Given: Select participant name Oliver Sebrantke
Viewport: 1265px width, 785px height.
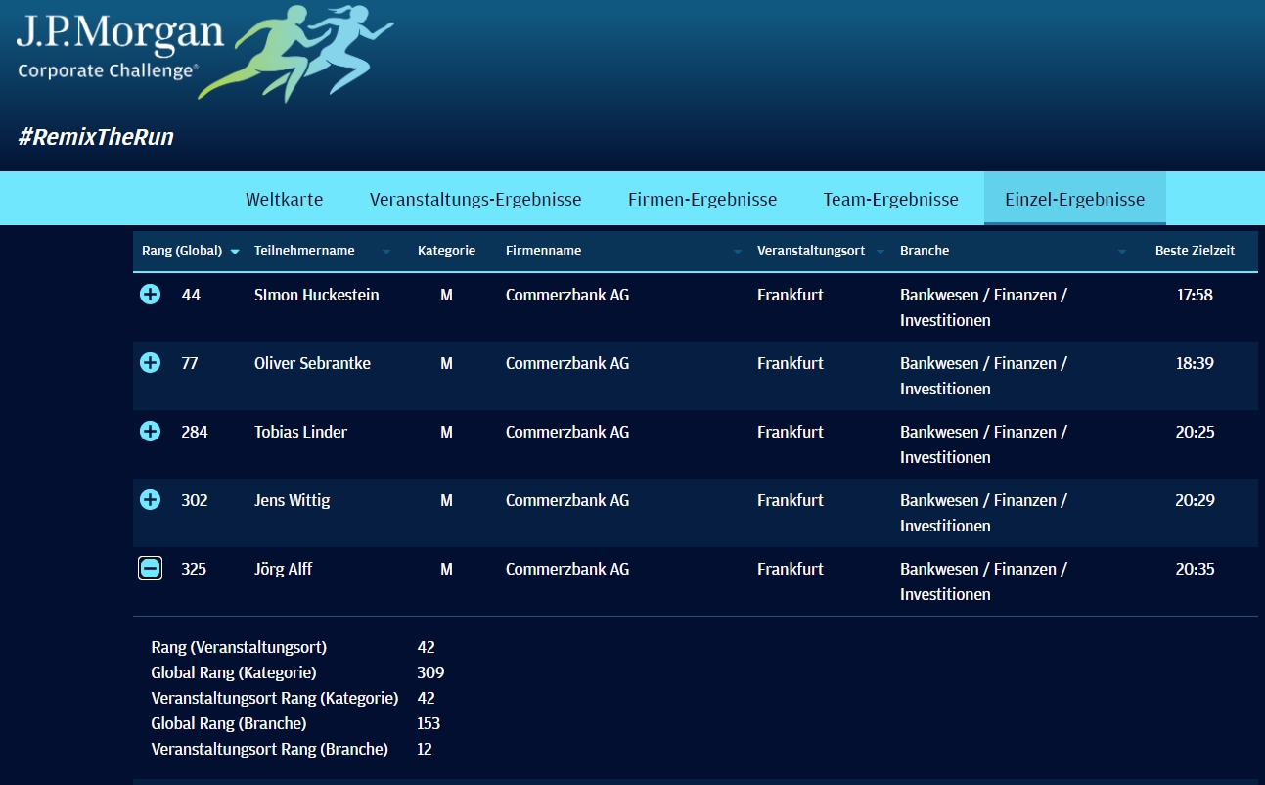Looking at the screenshot, I should coord(312,363).
